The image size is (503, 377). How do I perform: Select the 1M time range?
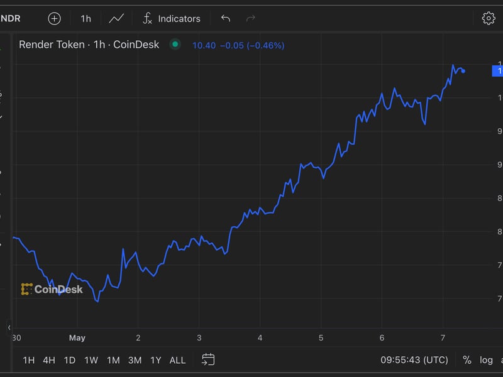113,360
